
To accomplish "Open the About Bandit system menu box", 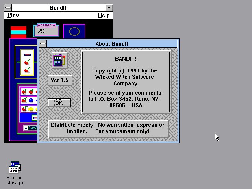I will pos(43,44).
